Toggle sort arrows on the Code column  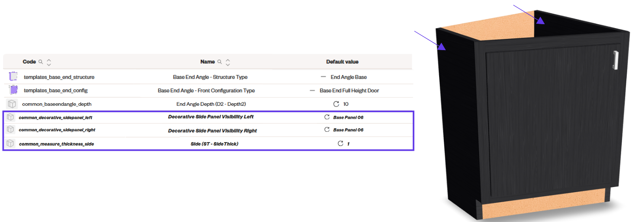click(x=49, y=62)
